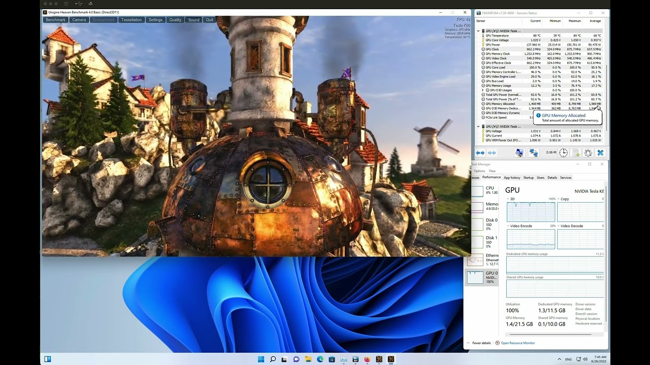Open Windows Start menu on the taskbar

pos(261,359)
